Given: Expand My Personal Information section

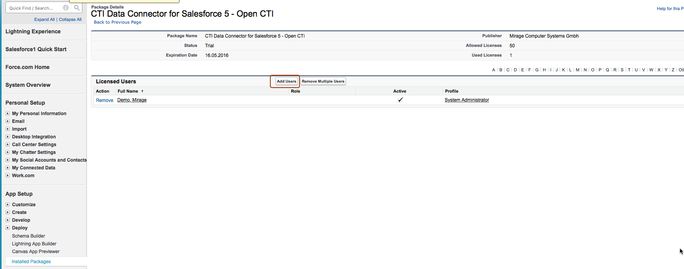Looking at the screenshot, I should tap(7, 114).
